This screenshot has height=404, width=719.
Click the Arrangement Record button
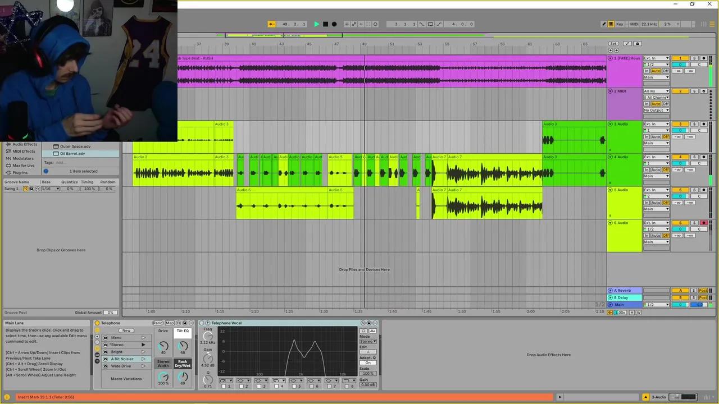pos(334,24)
